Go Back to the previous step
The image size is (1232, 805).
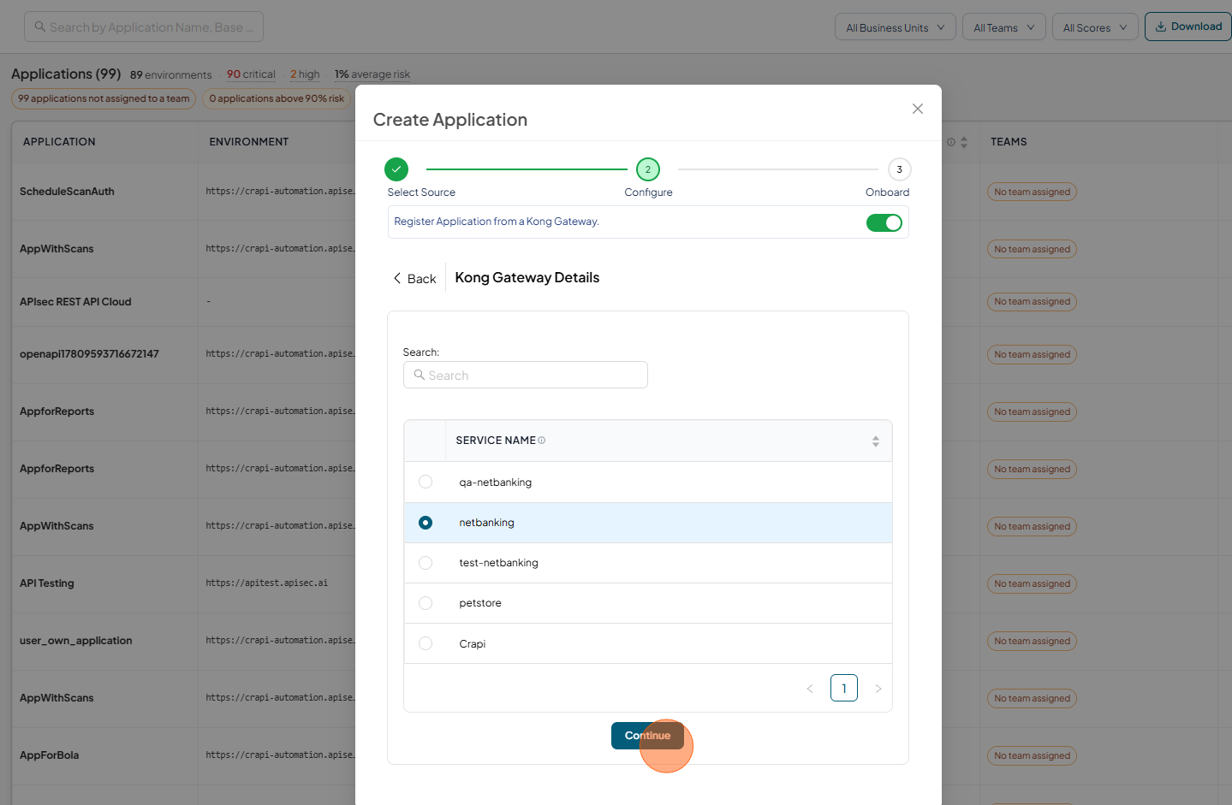414,279
